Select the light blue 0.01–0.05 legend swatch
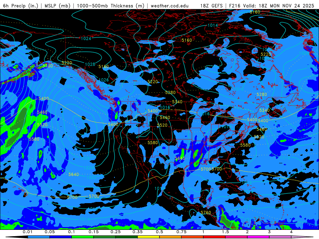This screenshot has width=319, height=239. pos(39,237)
